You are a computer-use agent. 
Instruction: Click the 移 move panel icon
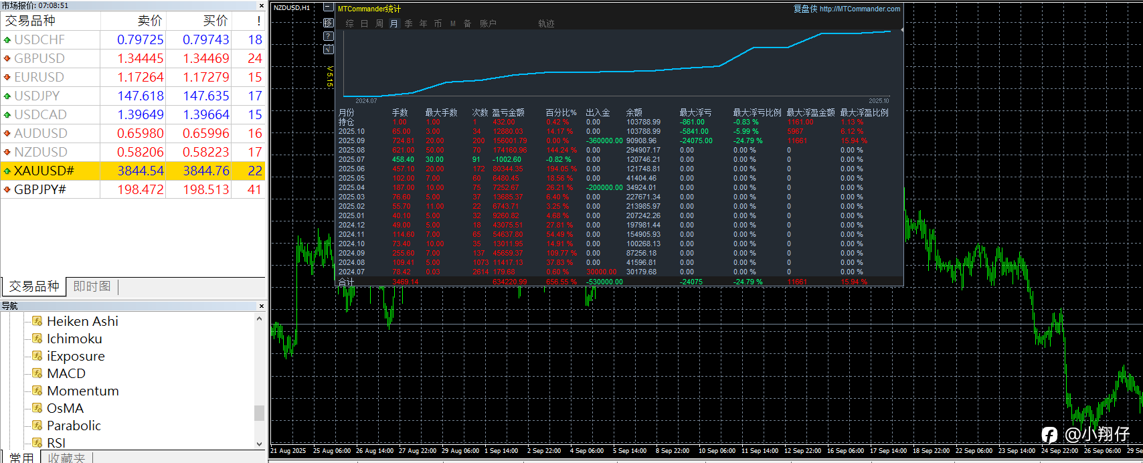[x=328, y=23]
